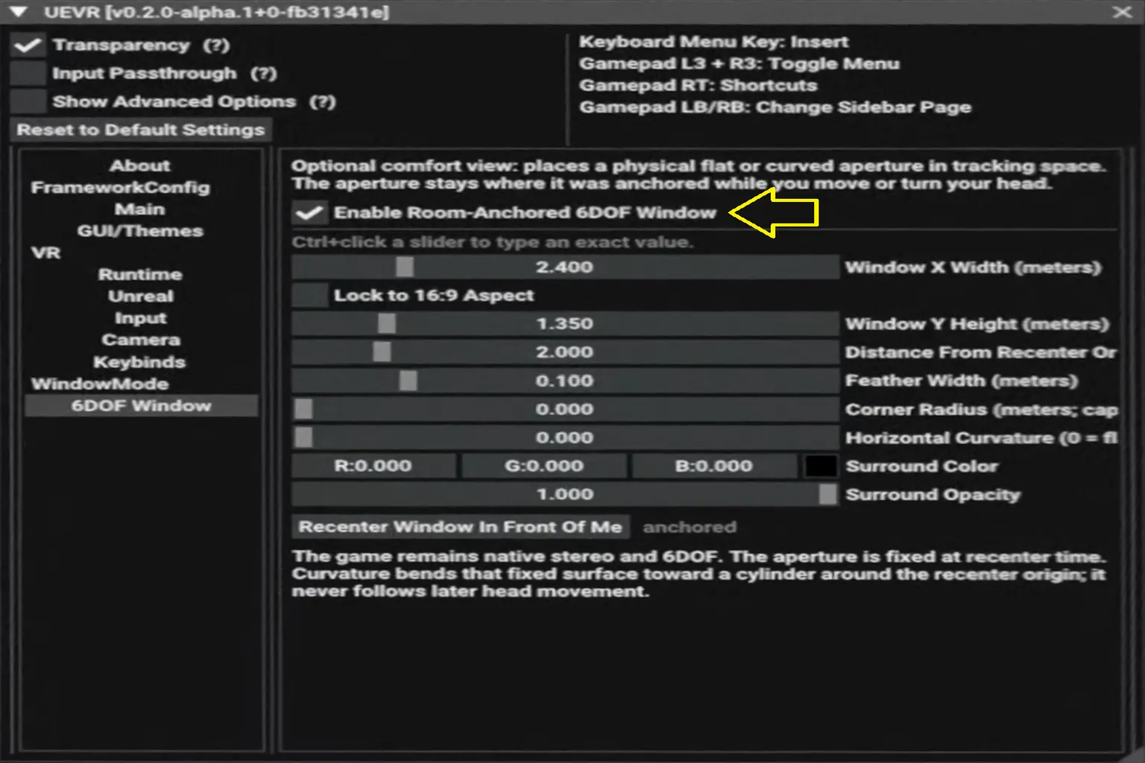Toggle the Transparency checkbox
1145x763 pixels.
coord(28,45)
